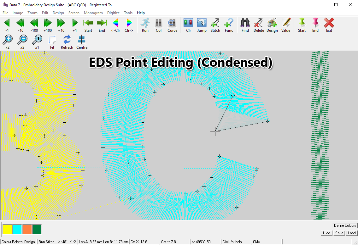Open the Monogram menu

point(93,13)
